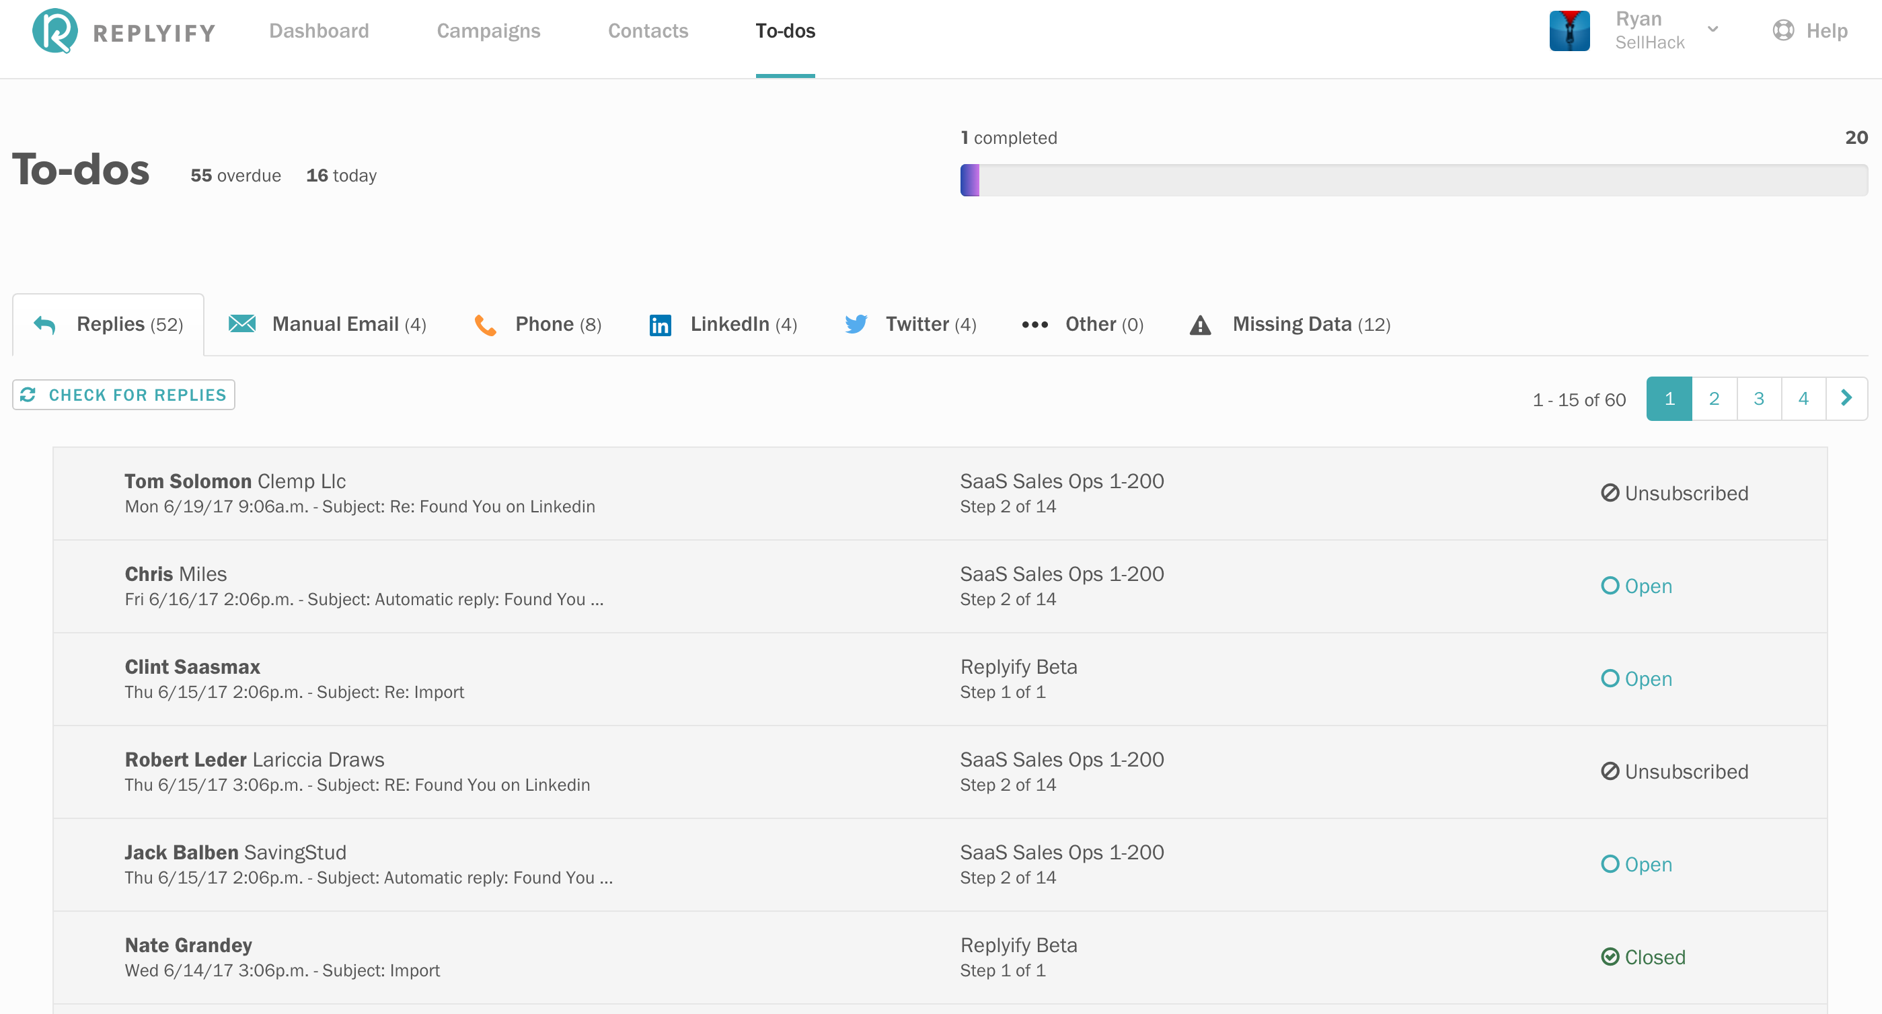Open Tom Solomon's reply
Viewport: 1882px width, 1014px height.
940,493
